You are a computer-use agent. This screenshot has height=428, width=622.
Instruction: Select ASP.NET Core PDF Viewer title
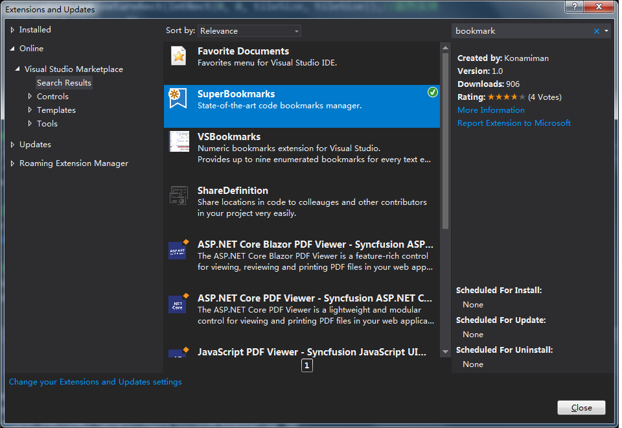(x=315, y=298)
